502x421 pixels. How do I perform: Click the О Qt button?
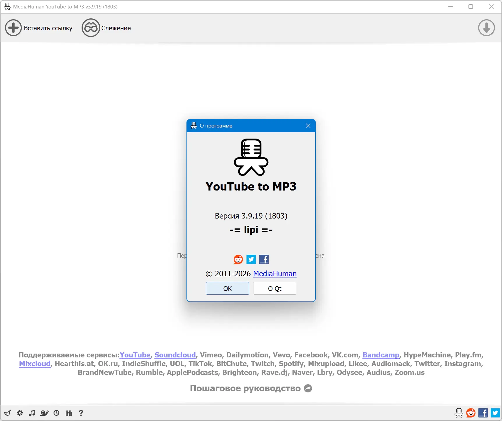coord(275,289)
